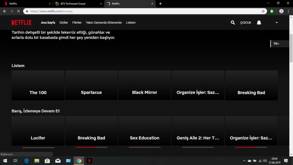Open the Action Center notifications

(286, 161)
